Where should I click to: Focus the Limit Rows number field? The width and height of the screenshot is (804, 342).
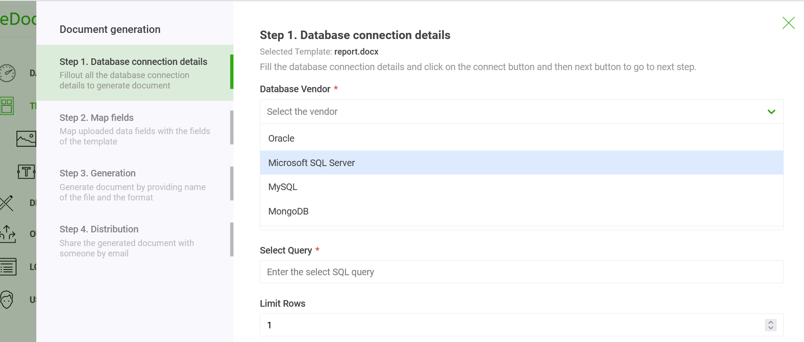[x=522, y=325]
